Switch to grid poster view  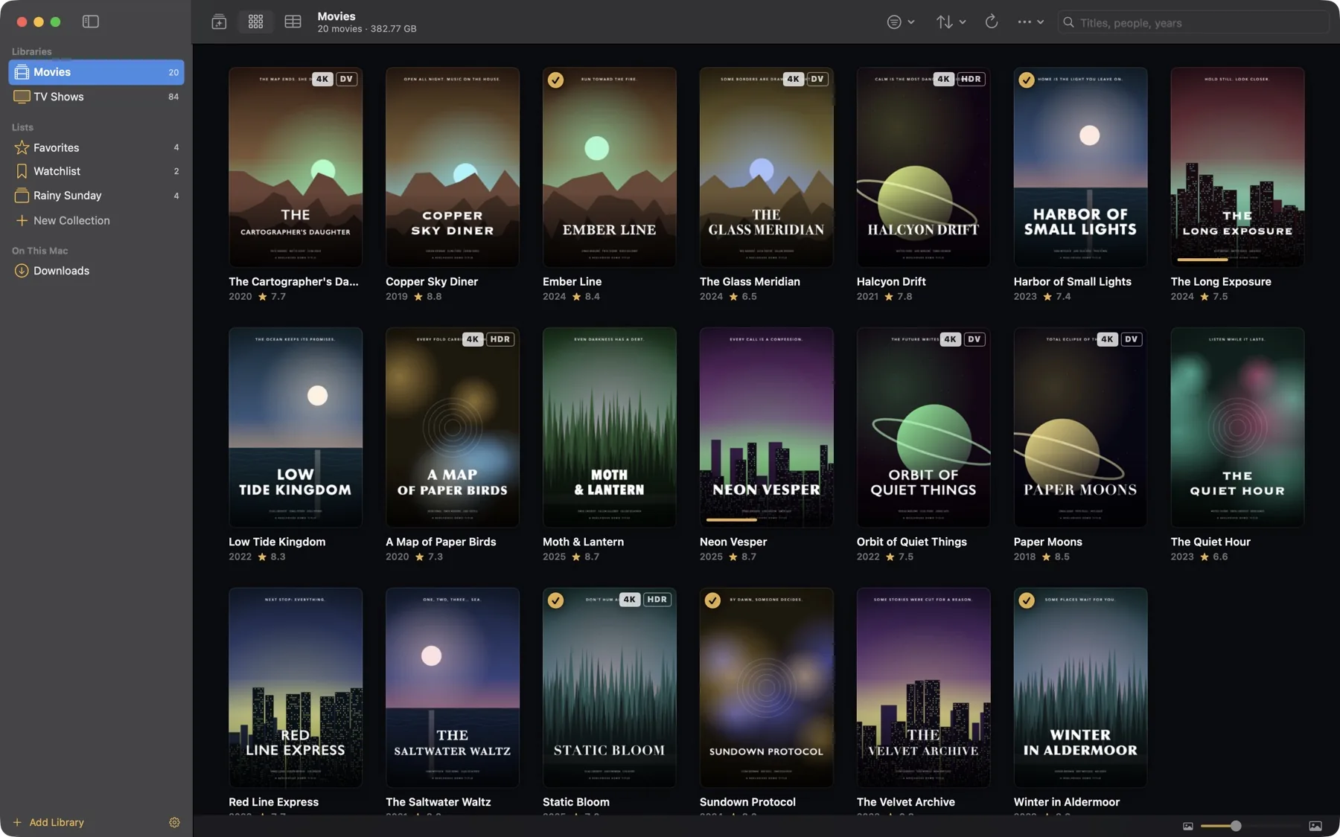tap(255, 22)
